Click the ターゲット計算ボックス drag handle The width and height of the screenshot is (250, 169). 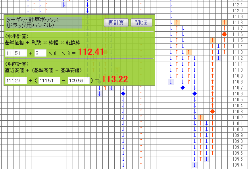pos(44,23)
